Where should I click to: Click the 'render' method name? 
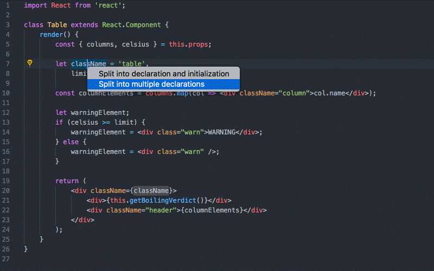click(x=51, y=35)
